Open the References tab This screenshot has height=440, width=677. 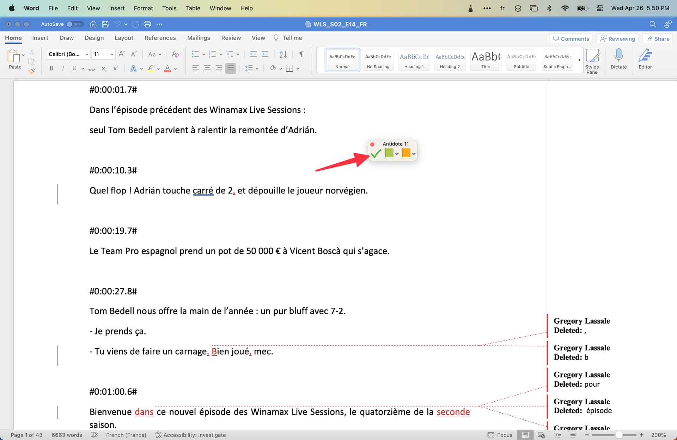(x=160, y=38)
